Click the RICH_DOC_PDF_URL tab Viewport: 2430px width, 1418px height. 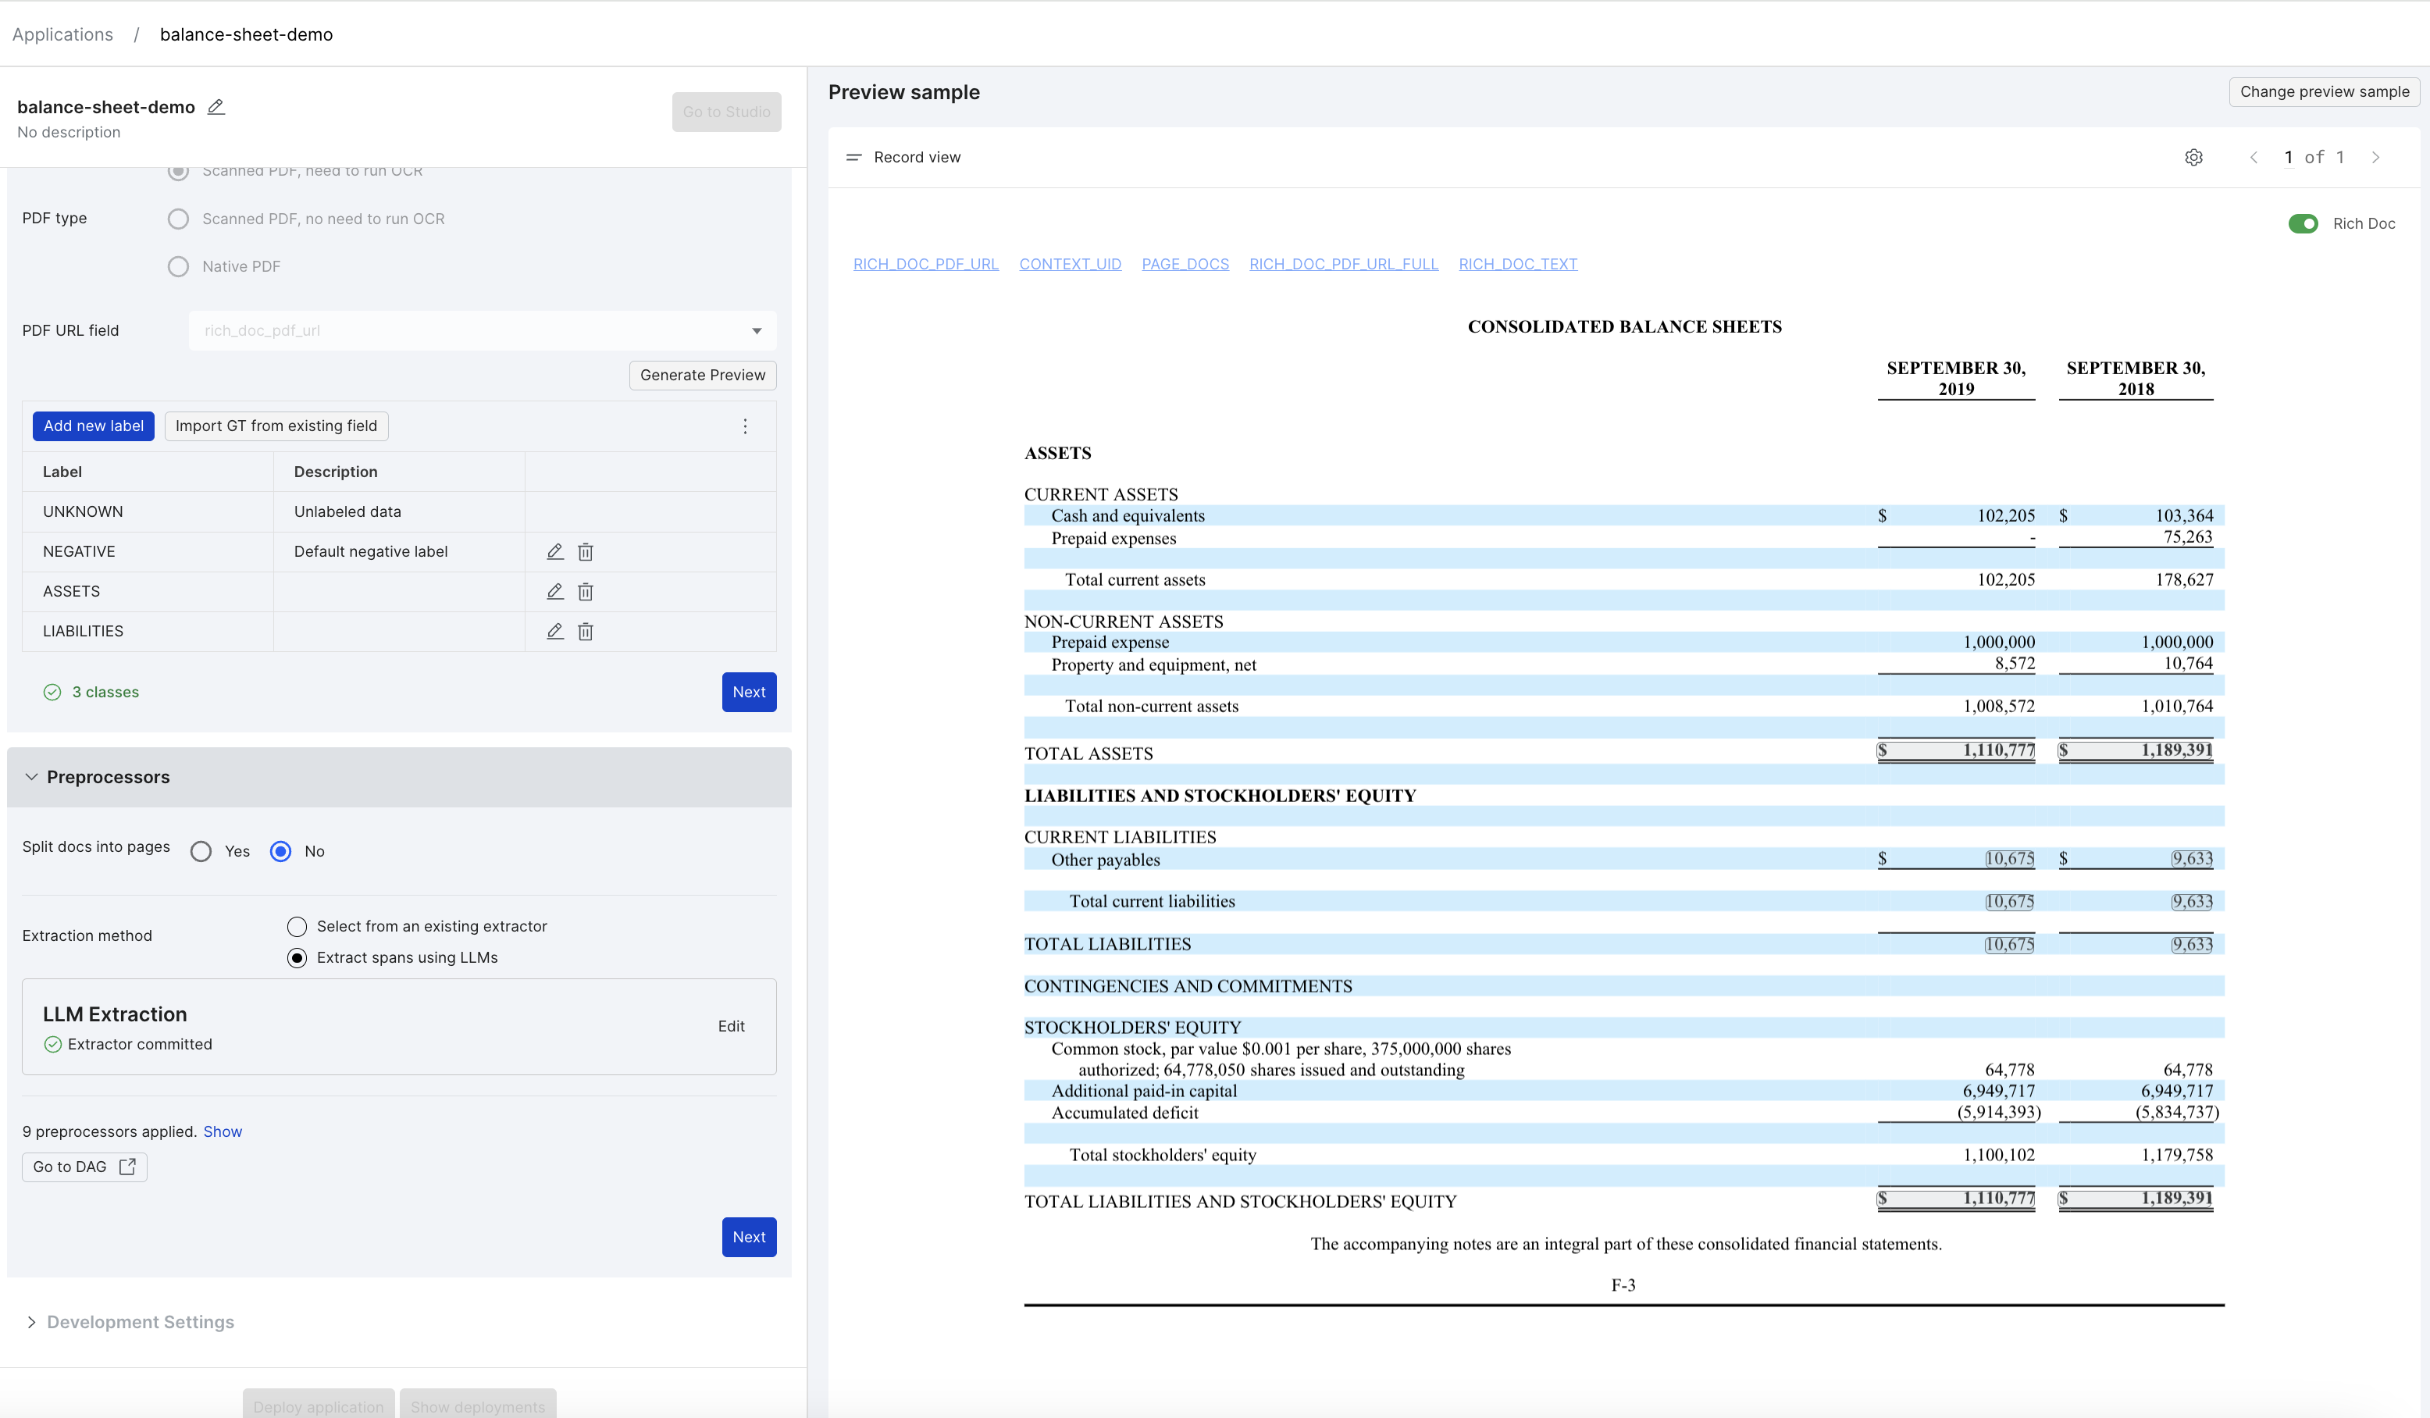[925, 263]
